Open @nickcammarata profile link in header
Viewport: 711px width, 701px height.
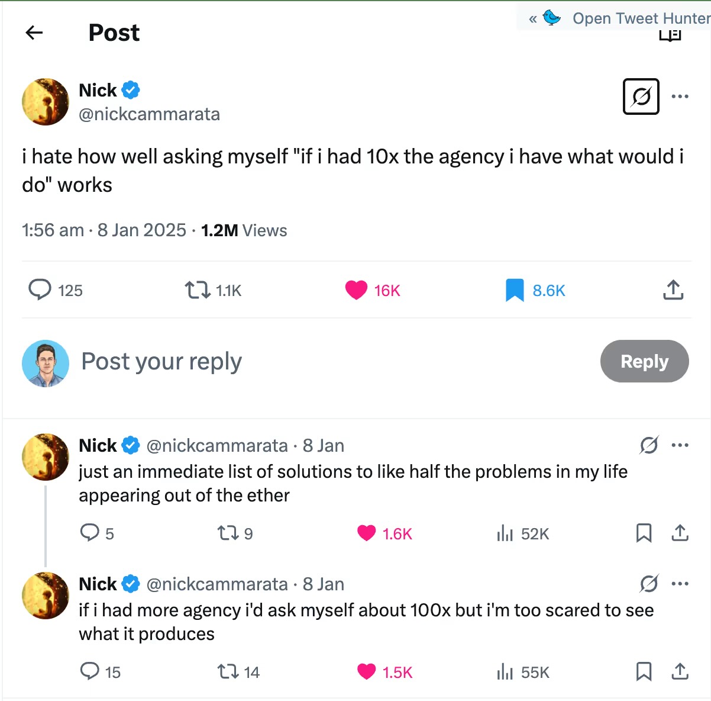pyautogui.click(x=149, y=114)
